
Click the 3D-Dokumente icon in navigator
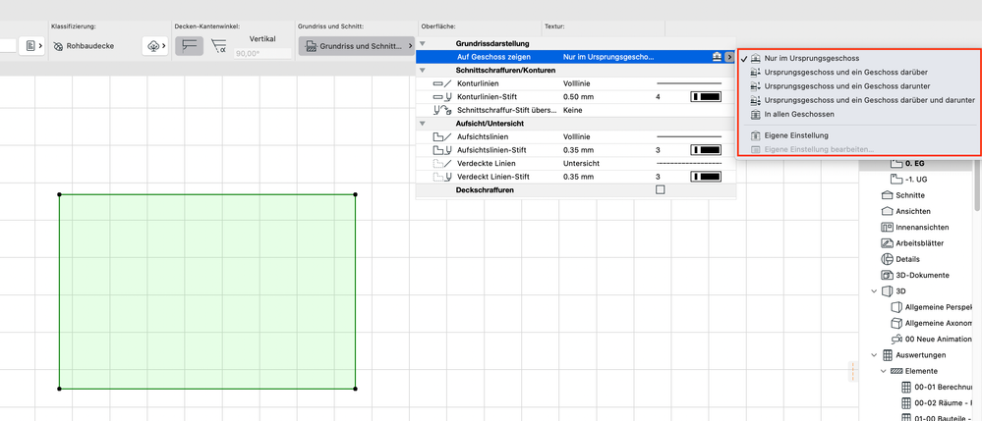pos(886,274)
